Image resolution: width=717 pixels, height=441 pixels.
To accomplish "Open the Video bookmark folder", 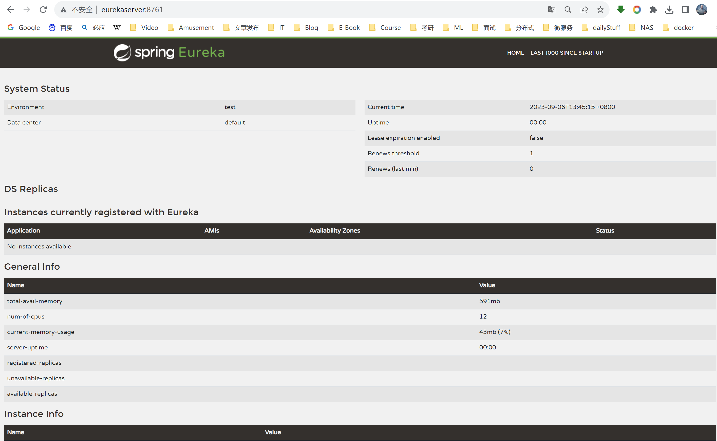I will pyautogui.click(x=144, y=27).
